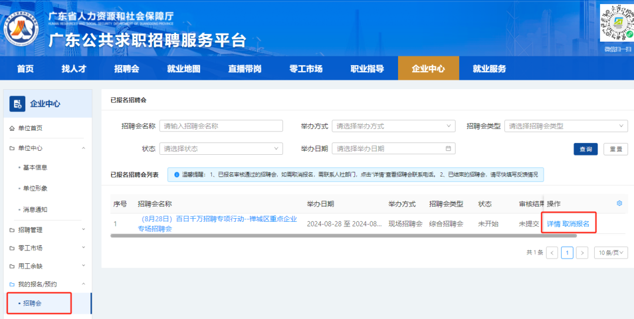Click the folder icon beside 我的报名/预约
The height and width of the screenshot is (319, 634).
[12, 284]
